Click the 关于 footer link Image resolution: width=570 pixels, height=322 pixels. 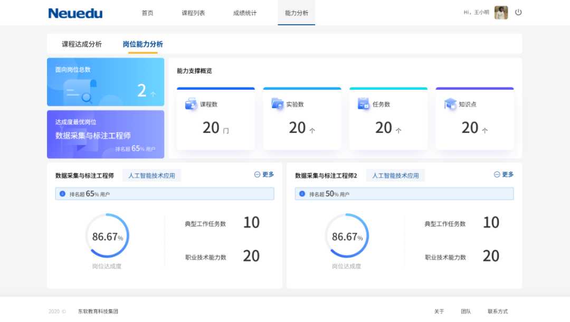point(439,311)
